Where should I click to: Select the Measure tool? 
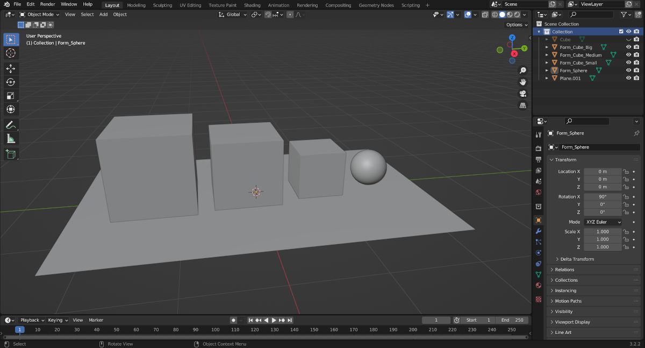11,139
